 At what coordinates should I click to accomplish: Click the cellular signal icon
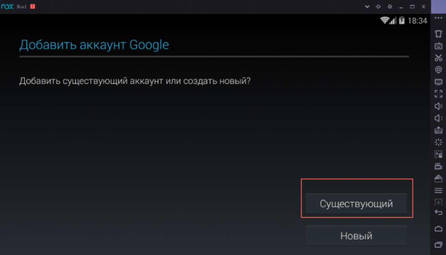click(393, 20)
